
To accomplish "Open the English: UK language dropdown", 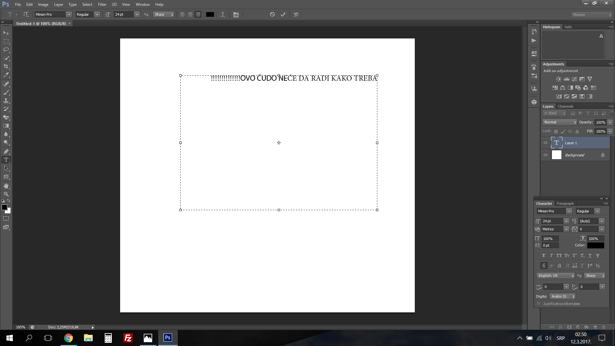I will tap(556, 276).
